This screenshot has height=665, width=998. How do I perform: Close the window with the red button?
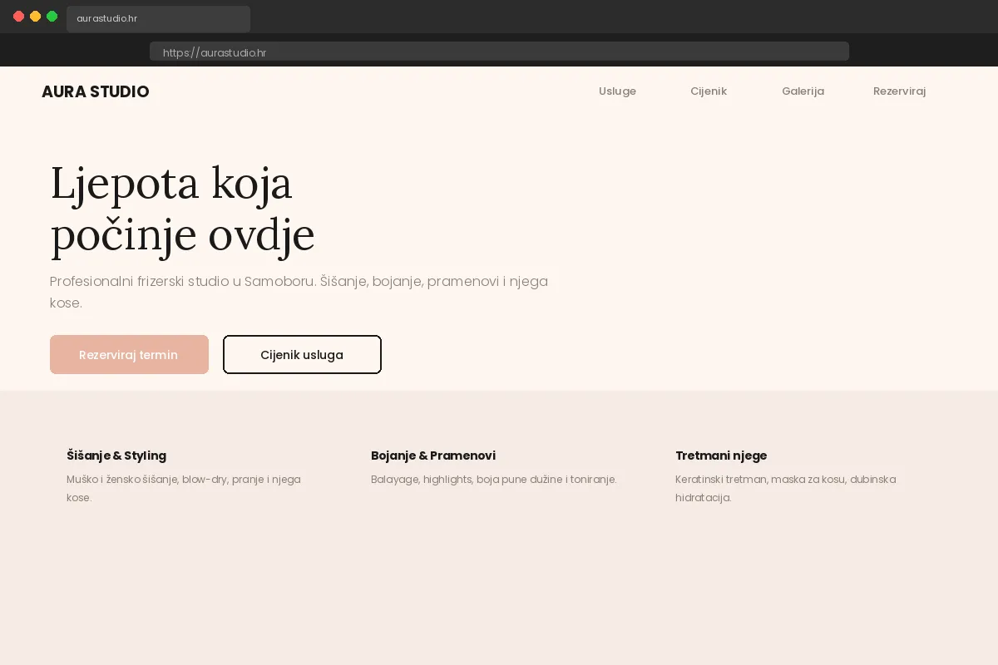click(18, 17)
